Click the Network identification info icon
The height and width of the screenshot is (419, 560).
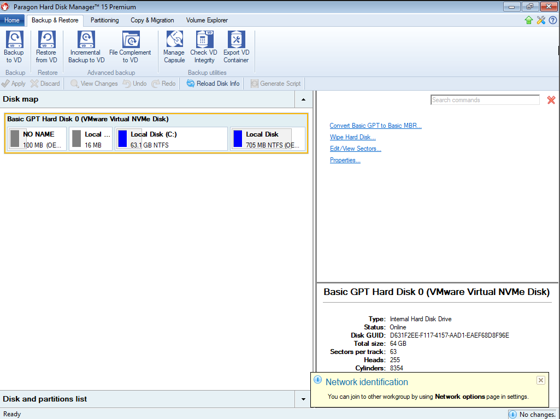(317, 380)
